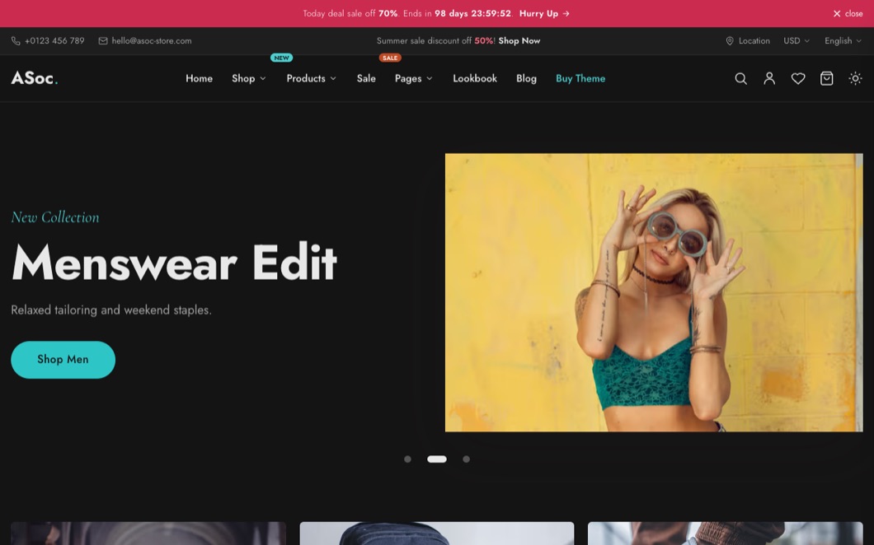
Task: Select the first slider dot
Action: click(x=407, y=459)
